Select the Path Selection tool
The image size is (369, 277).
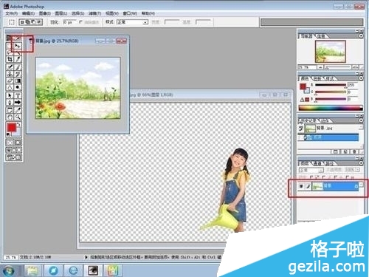pos(10,95)
